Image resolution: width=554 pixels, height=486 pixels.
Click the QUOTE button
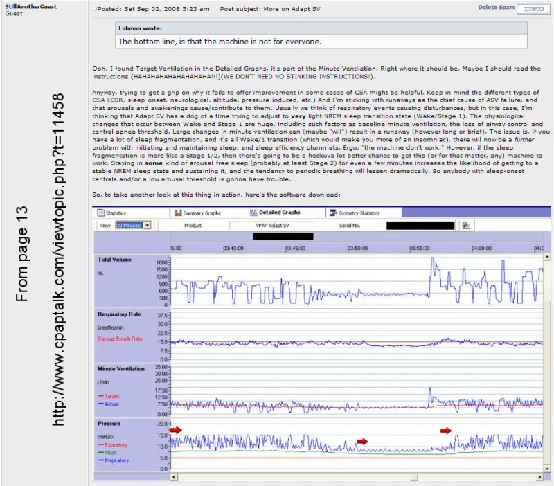[533, 9]
